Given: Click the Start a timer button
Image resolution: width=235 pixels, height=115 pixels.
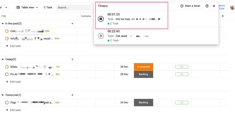Looking at the screenshot, I should click(x=191, y=6).
